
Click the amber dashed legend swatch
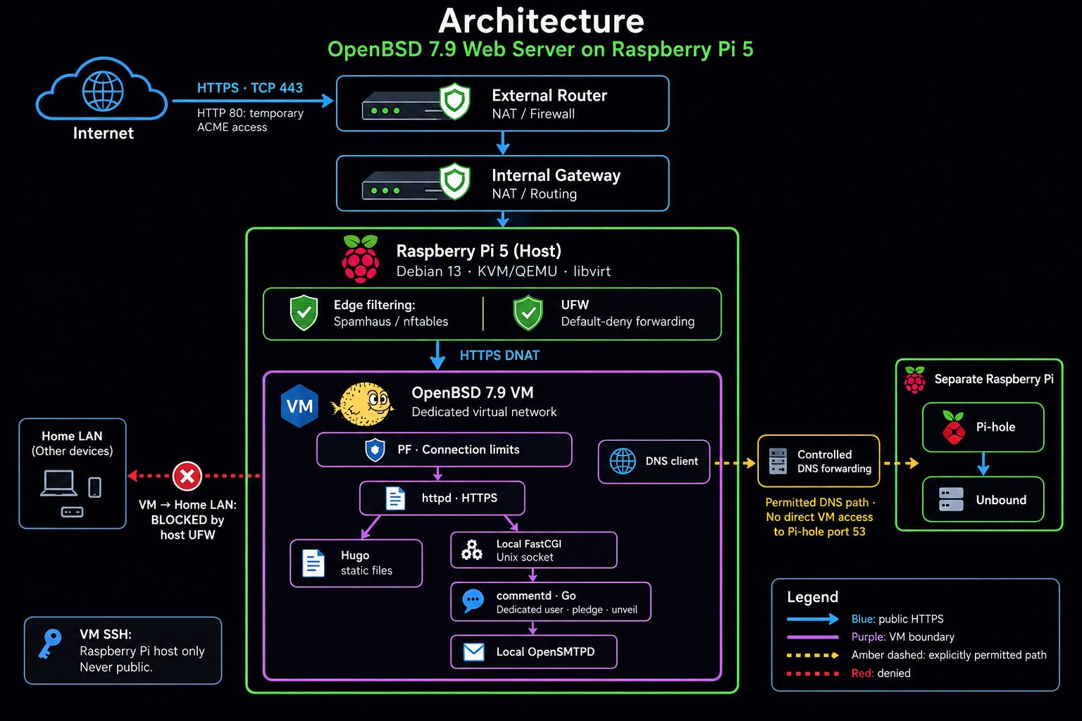pyautogui.click(x=813, y=656)
